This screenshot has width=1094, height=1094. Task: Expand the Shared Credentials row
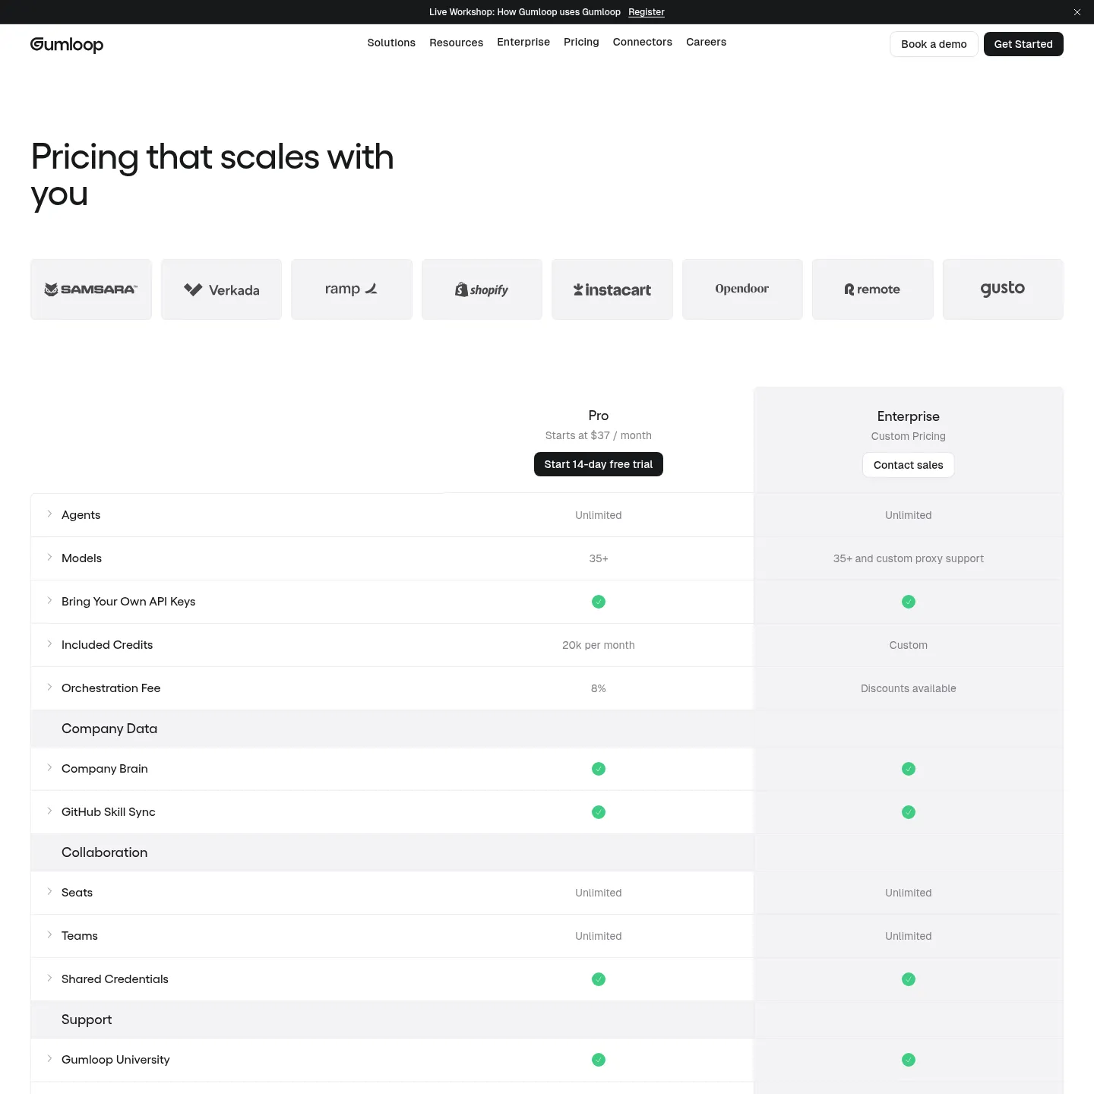(x=49, y=979)
